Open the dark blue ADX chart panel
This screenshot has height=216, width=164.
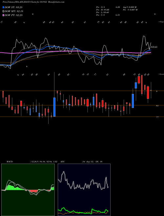click(84, 190)
